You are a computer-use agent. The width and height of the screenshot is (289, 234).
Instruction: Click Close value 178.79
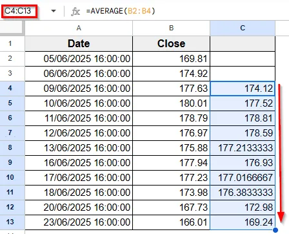171,118
